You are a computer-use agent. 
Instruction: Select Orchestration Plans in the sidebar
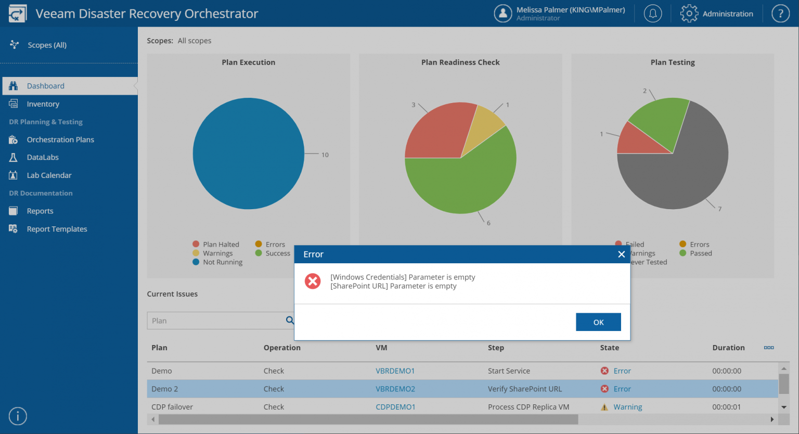(x=60, y=139)
